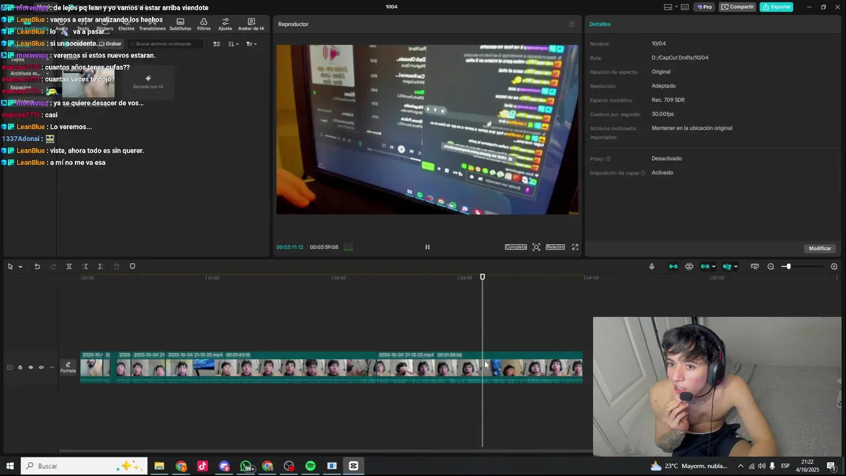This screenshot has width=846, height=476.
Task: Undo the last edit
Action: [x=37, y=266]
